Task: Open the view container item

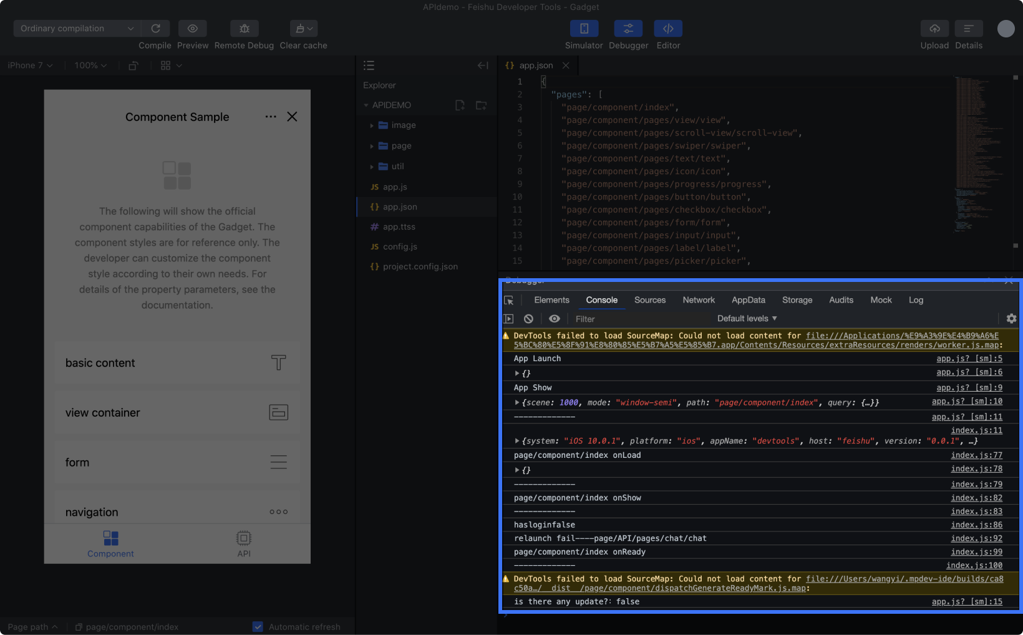Action: coord(177,412)
